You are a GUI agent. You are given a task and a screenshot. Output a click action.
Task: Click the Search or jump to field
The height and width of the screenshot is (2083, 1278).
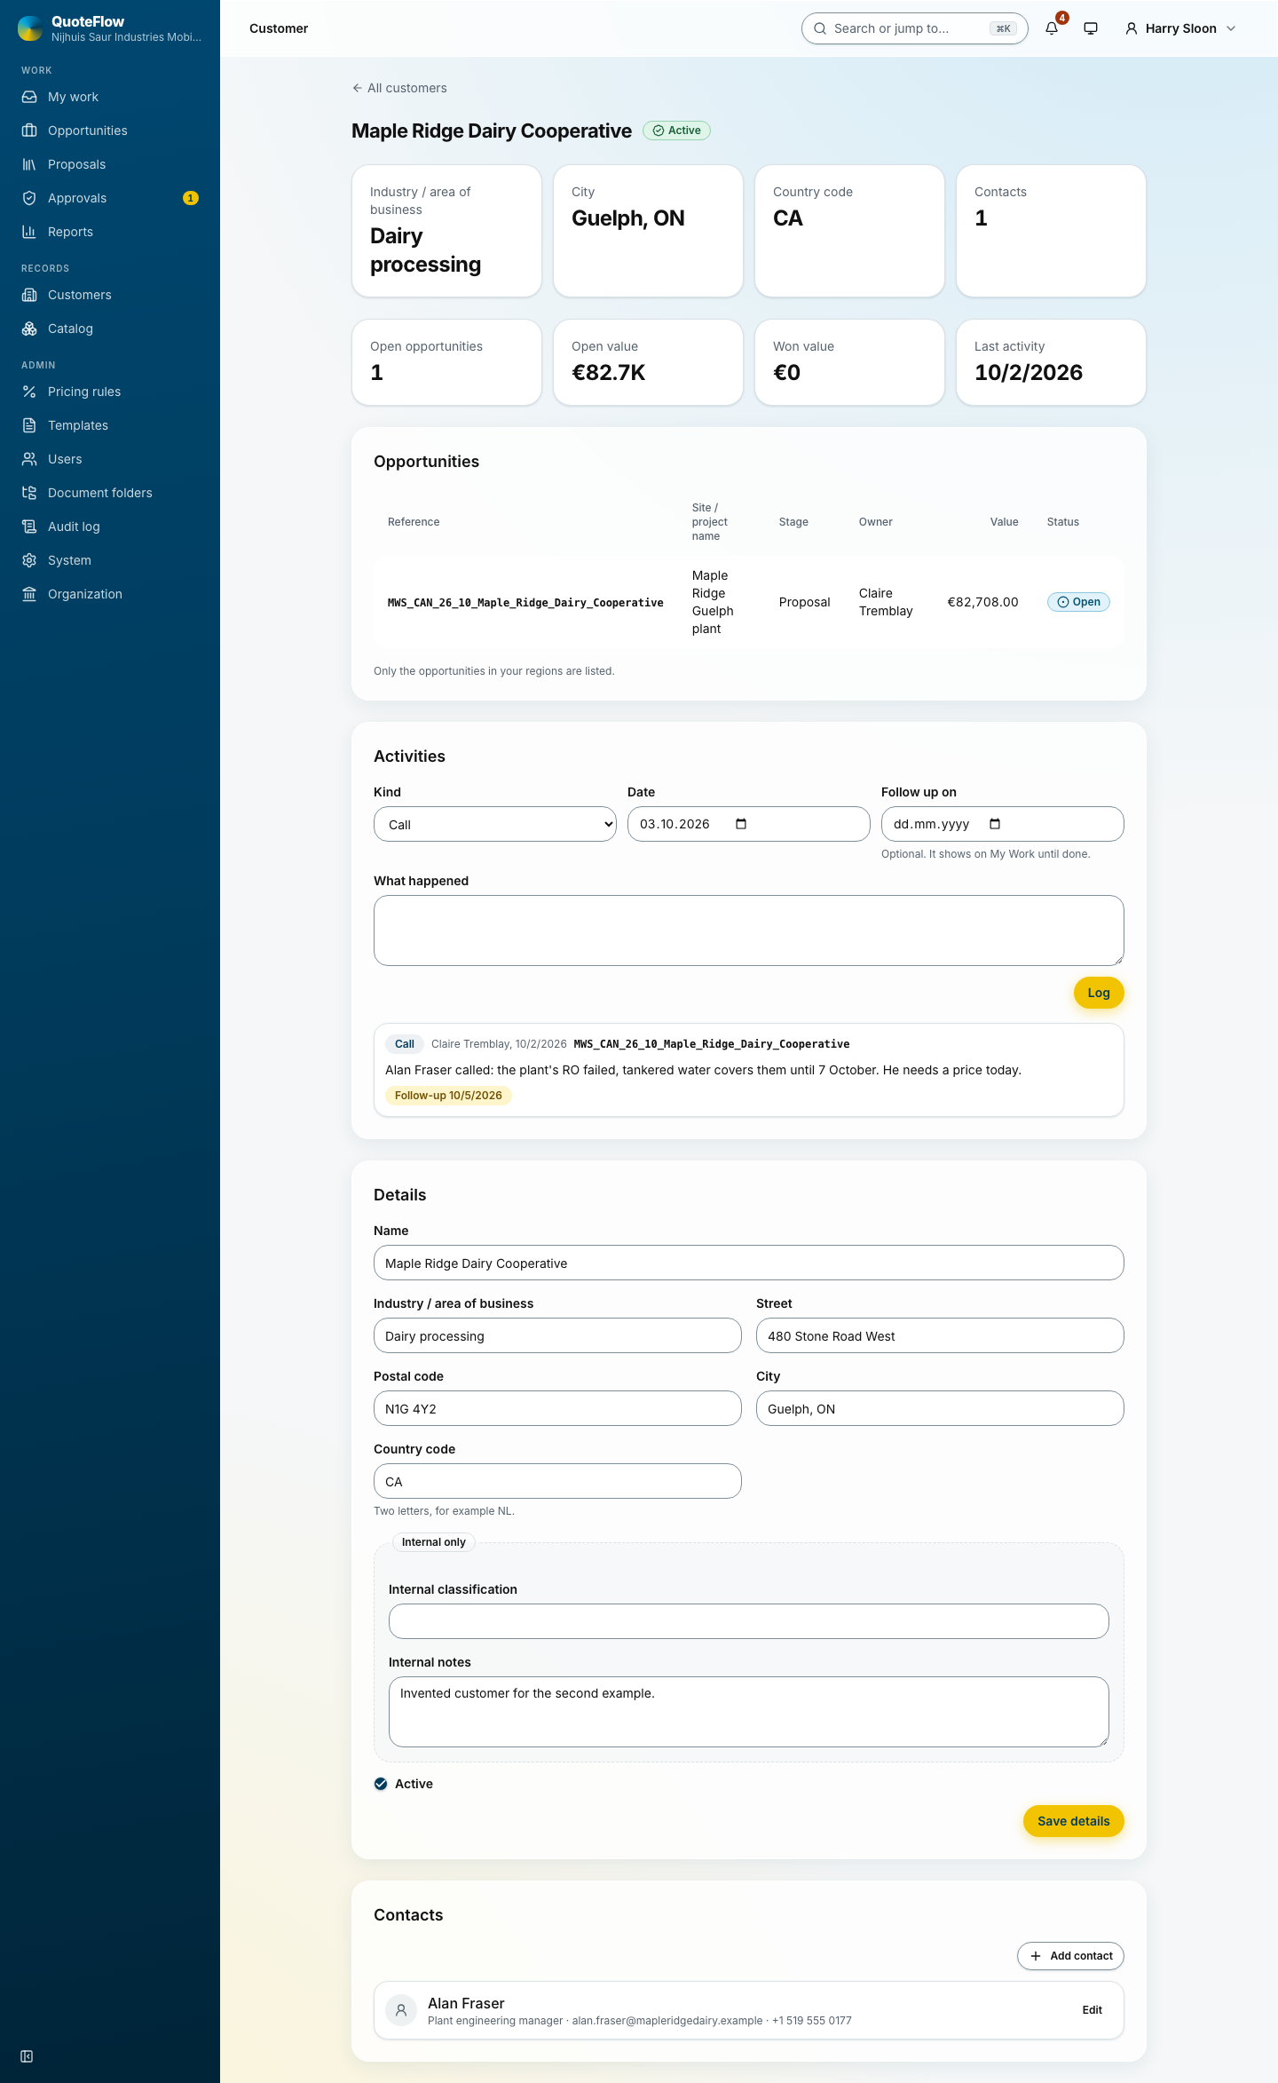914,28
